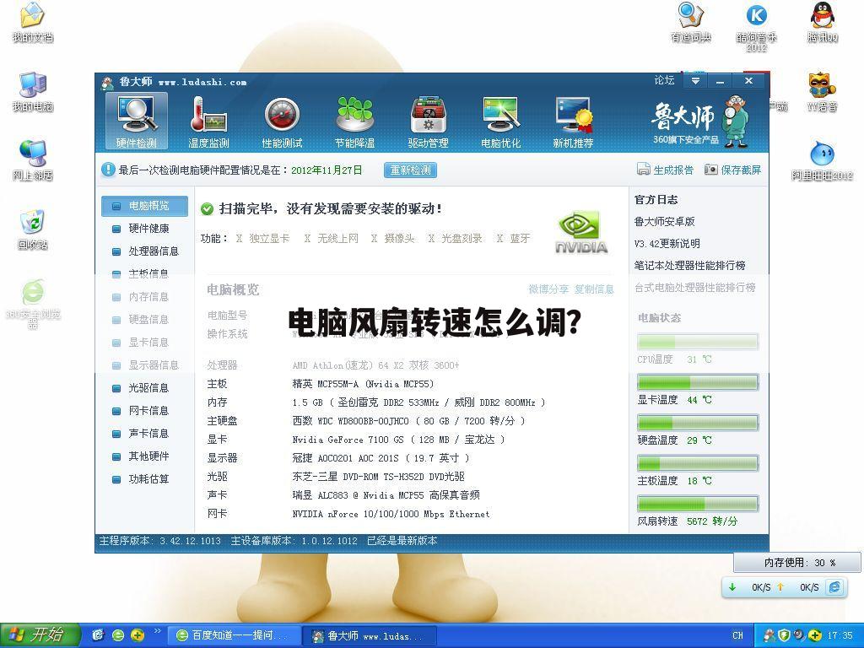Open 阿里旺旺2012 desktop icon
The width and height of the screenshot is (864, 648).
[x=822, y=160]
